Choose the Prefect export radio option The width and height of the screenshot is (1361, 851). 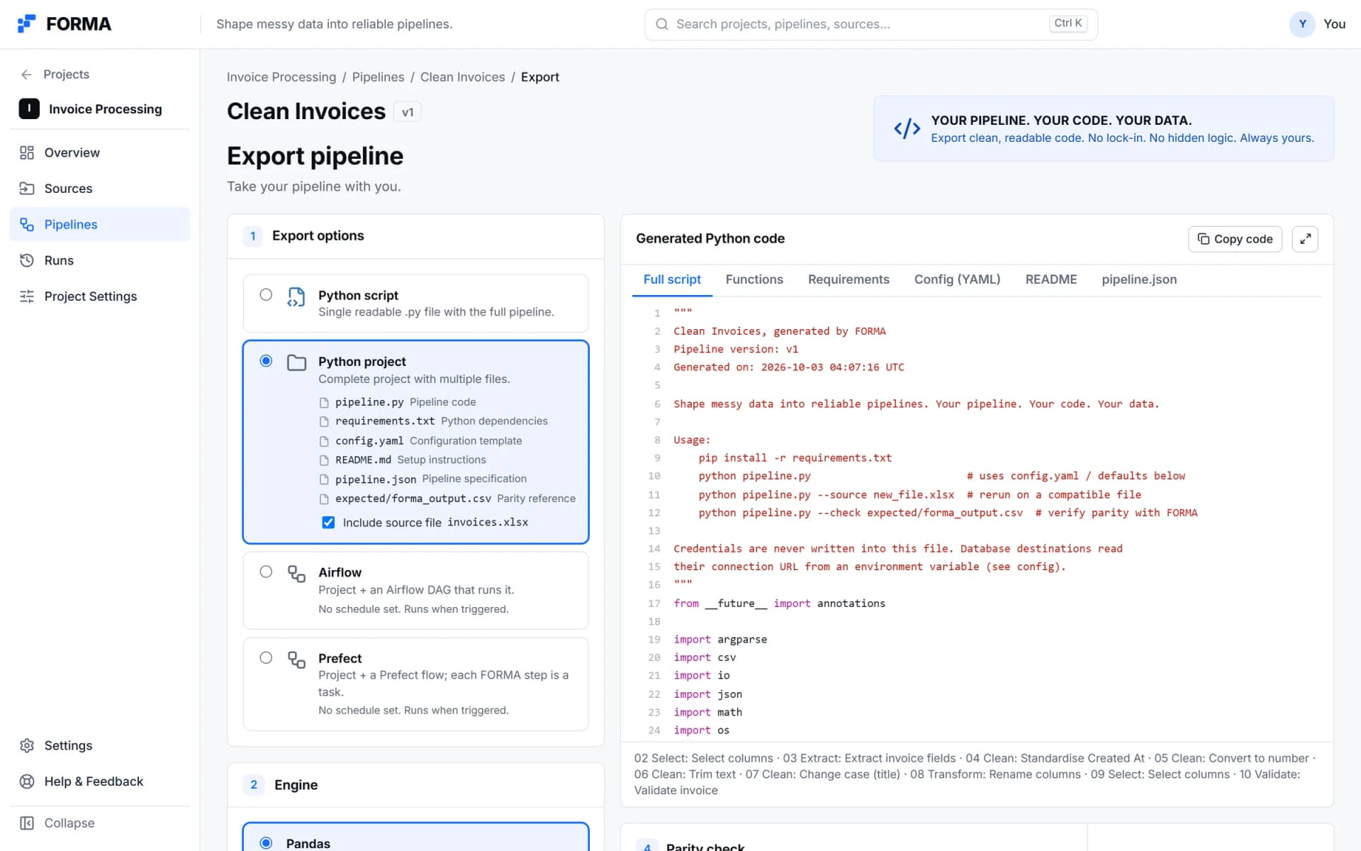266,657
